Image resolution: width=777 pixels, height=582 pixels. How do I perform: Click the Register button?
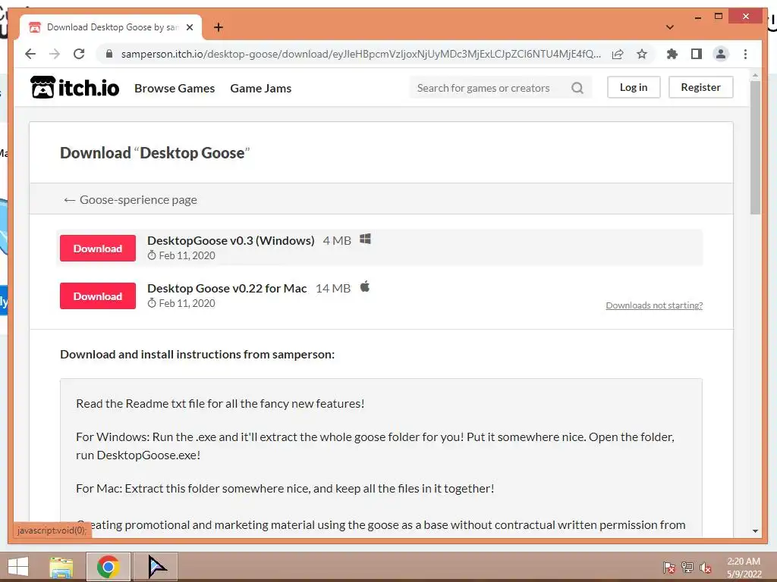[700, 87]
